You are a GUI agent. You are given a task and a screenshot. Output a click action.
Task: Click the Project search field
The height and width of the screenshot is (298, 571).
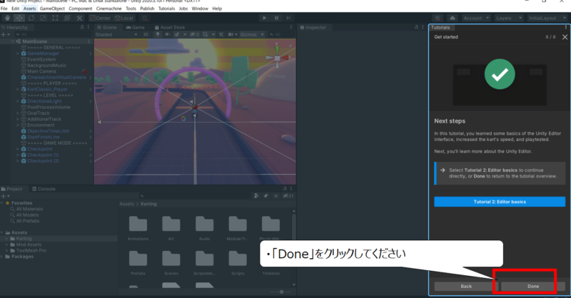click(195, 196)
